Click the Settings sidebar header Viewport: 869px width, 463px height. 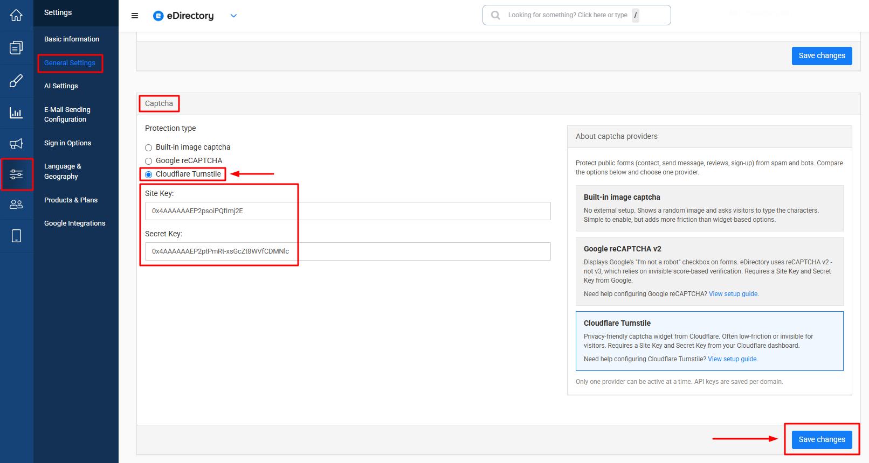pyautogui.click(x=58, y=12)
